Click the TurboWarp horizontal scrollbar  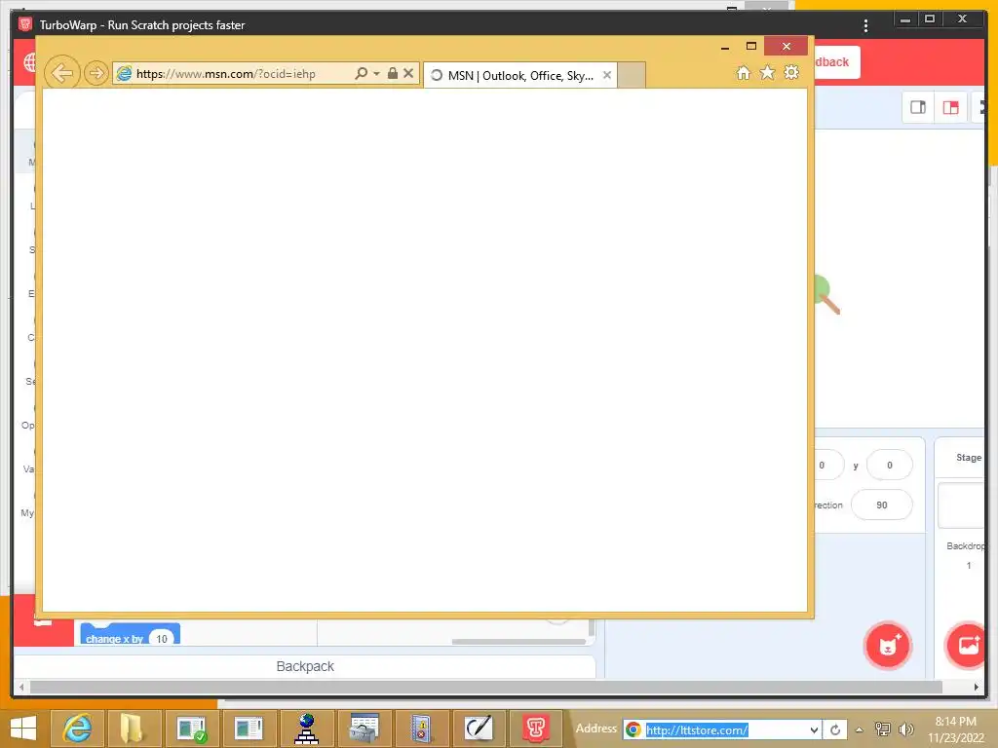tap(486, 687)
